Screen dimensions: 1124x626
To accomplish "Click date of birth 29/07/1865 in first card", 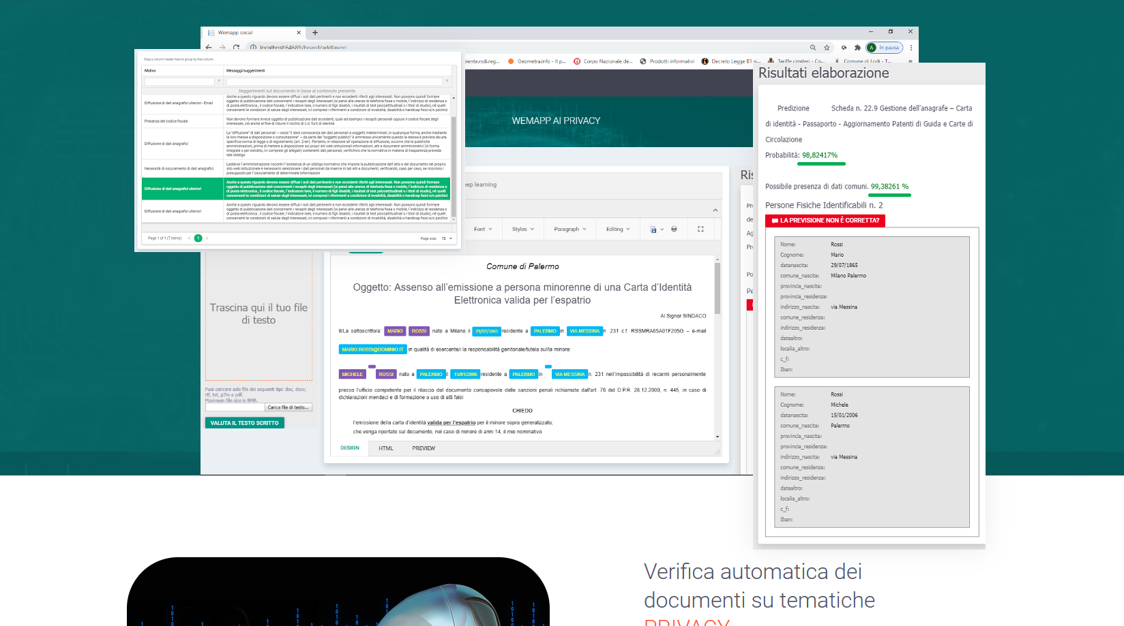I will 844,266.
